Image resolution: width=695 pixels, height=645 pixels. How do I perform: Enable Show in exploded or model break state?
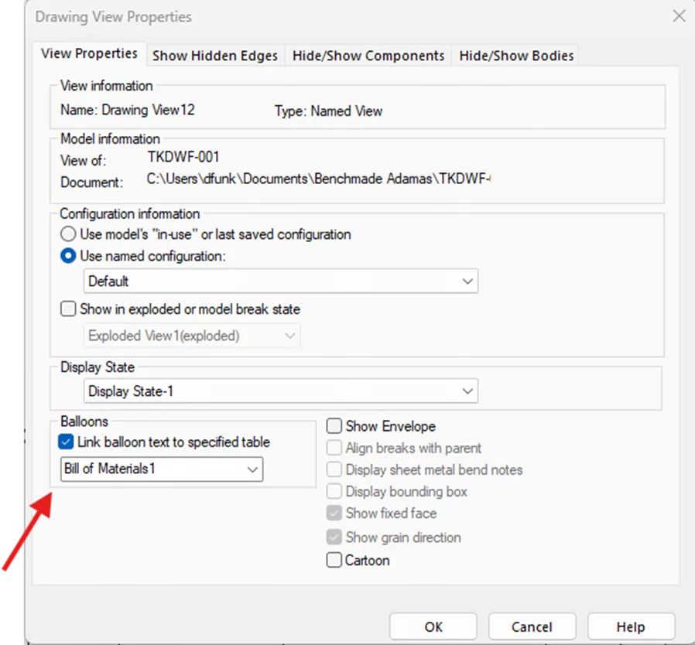pos(68,309)
